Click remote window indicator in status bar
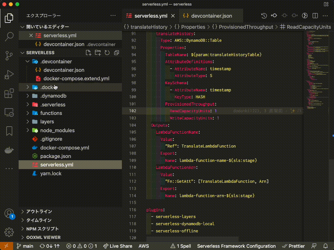This screenshot has height=250, width=334. click(x=7, y=246)
